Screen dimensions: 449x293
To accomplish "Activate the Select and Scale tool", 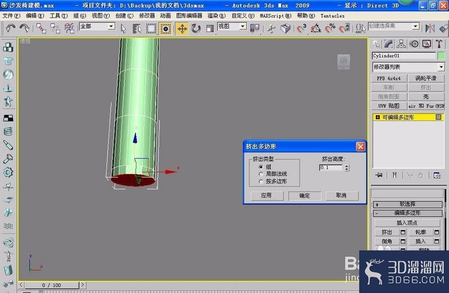I will pos(210,29).
